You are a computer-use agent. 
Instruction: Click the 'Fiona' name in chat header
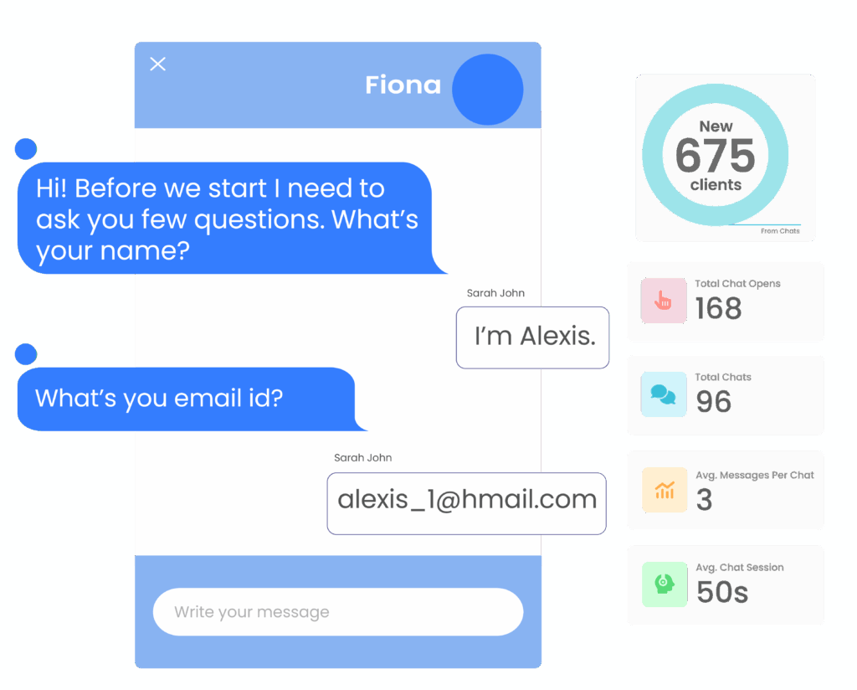(x=403, y=85)
